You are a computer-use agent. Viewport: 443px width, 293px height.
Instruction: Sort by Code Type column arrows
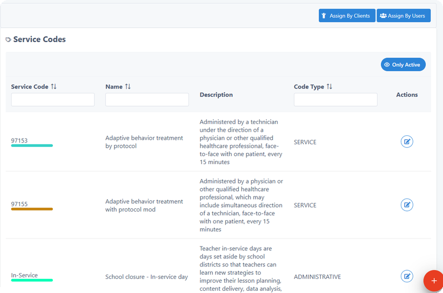[x=330, y=86]
